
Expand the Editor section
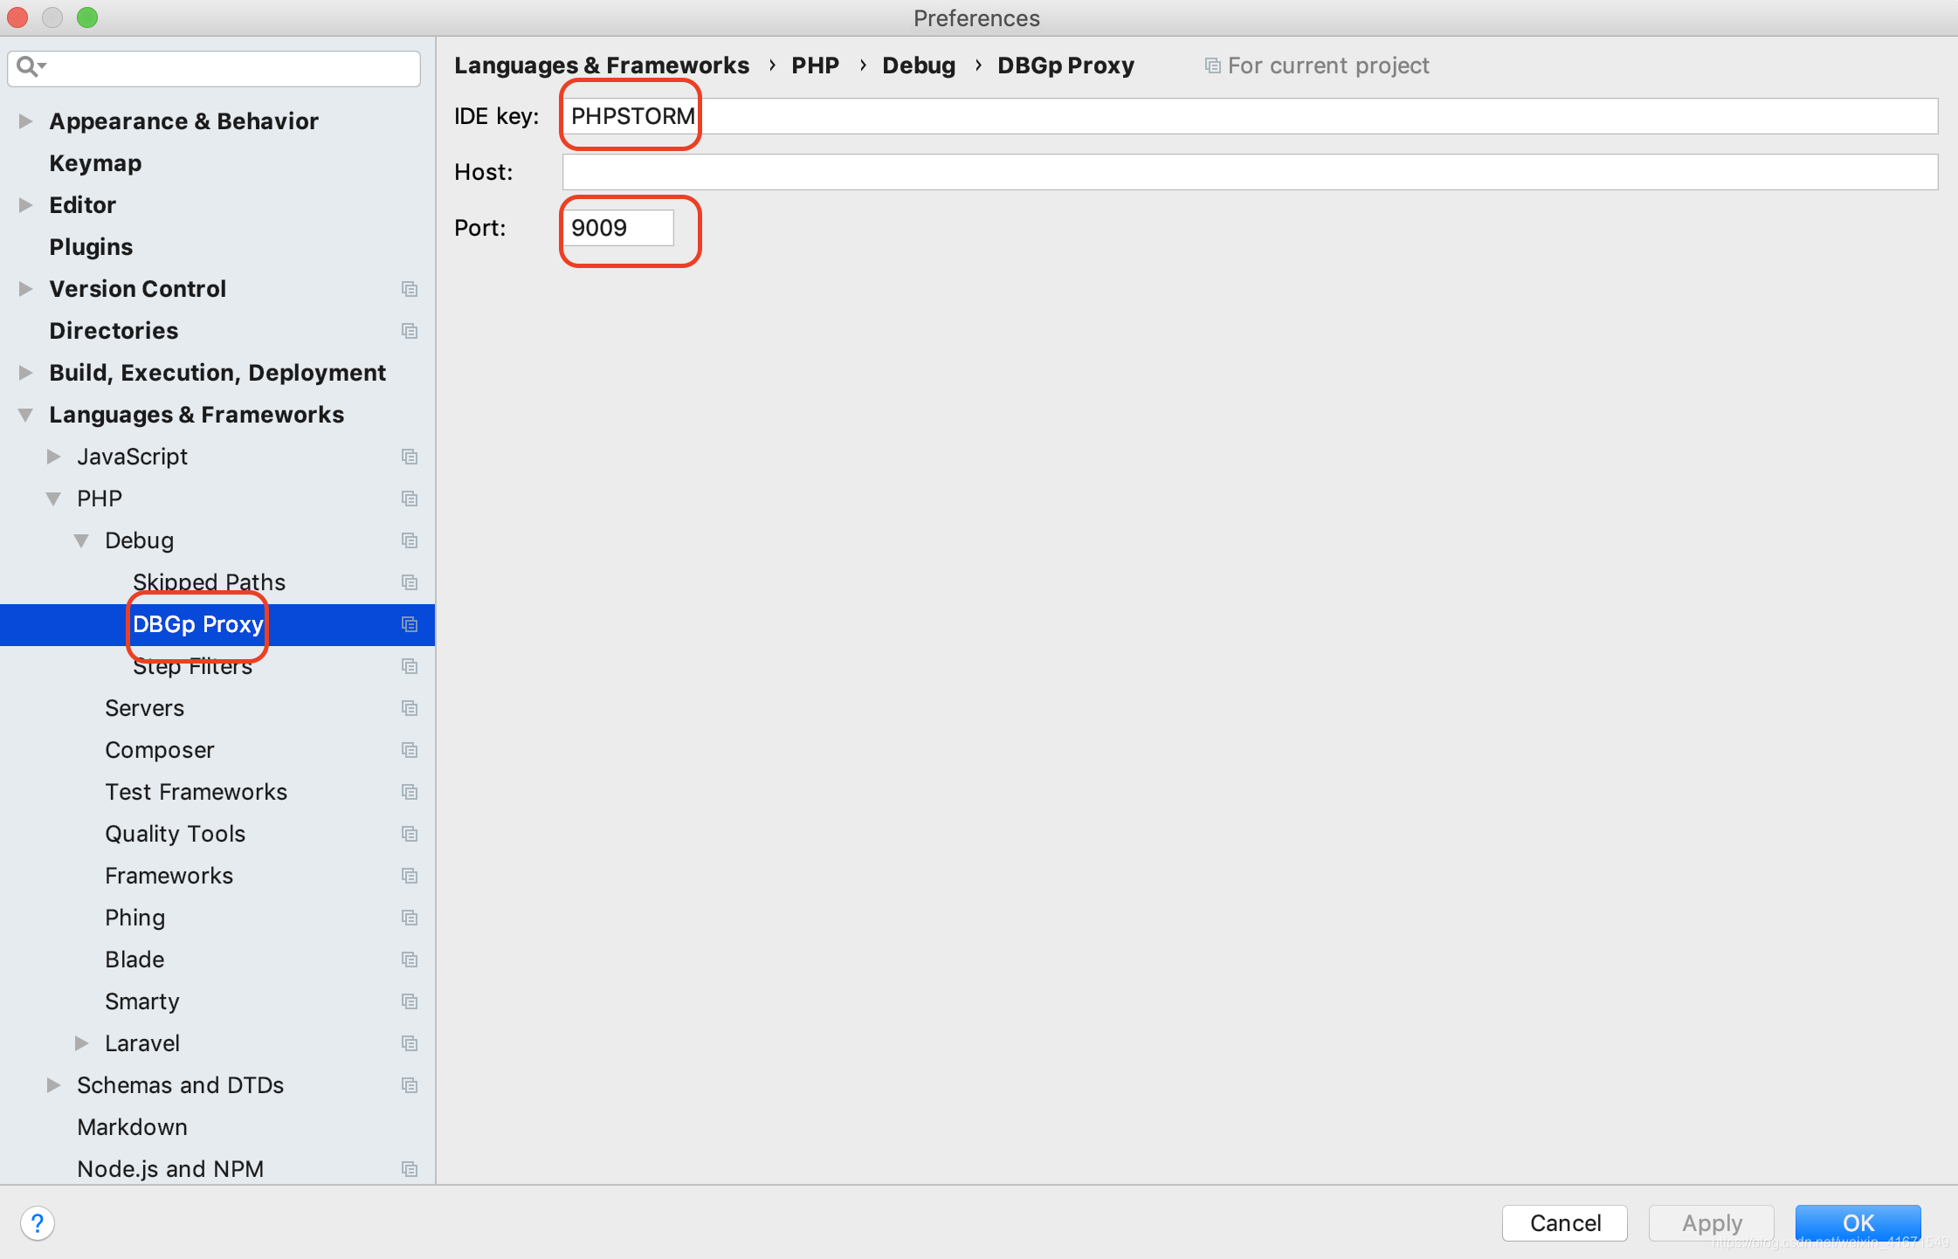(25, 205)
